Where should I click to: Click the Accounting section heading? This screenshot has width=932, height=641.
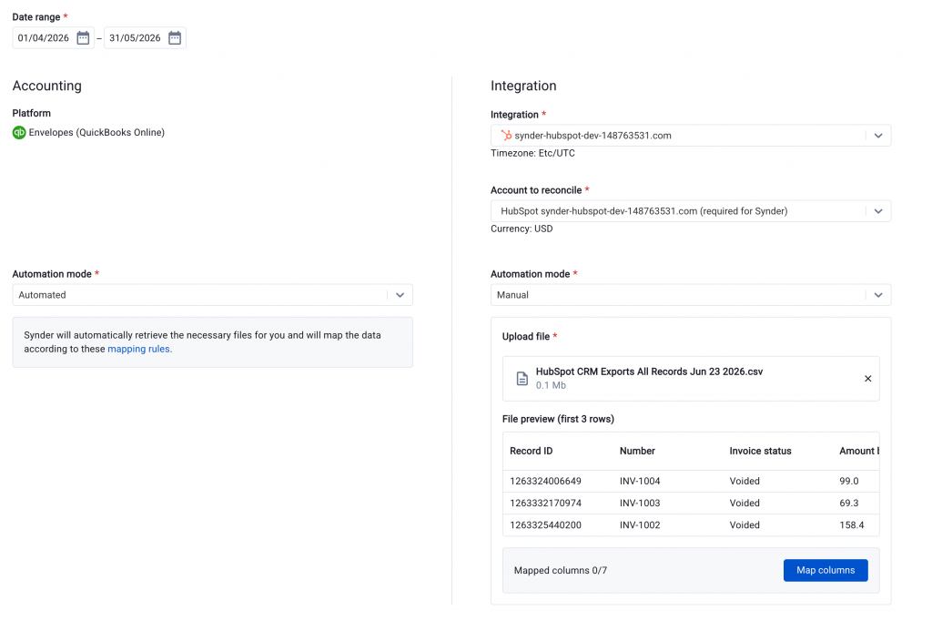pyautogui.click(x=47, y=86)
